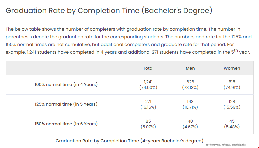Click the superscript 'th' after the 5

click(235, 50)
